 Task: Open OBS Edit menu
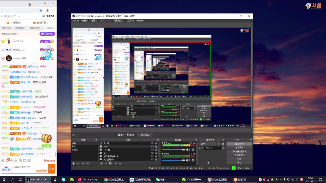tap(85, 21)
